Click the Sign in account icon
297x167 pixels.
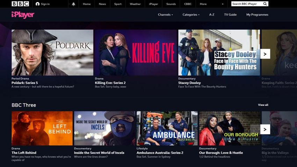coord(37,4)
